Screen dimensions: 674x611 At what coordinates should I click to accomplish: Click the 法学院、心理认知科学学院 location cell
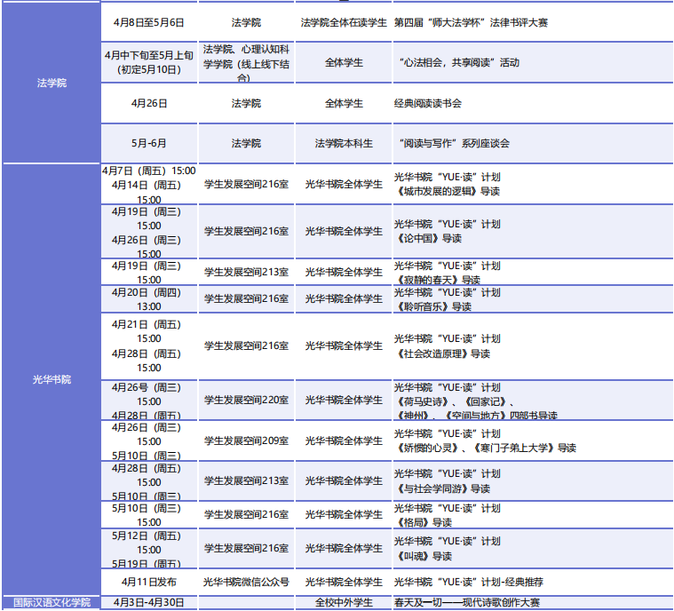point(246,62)
